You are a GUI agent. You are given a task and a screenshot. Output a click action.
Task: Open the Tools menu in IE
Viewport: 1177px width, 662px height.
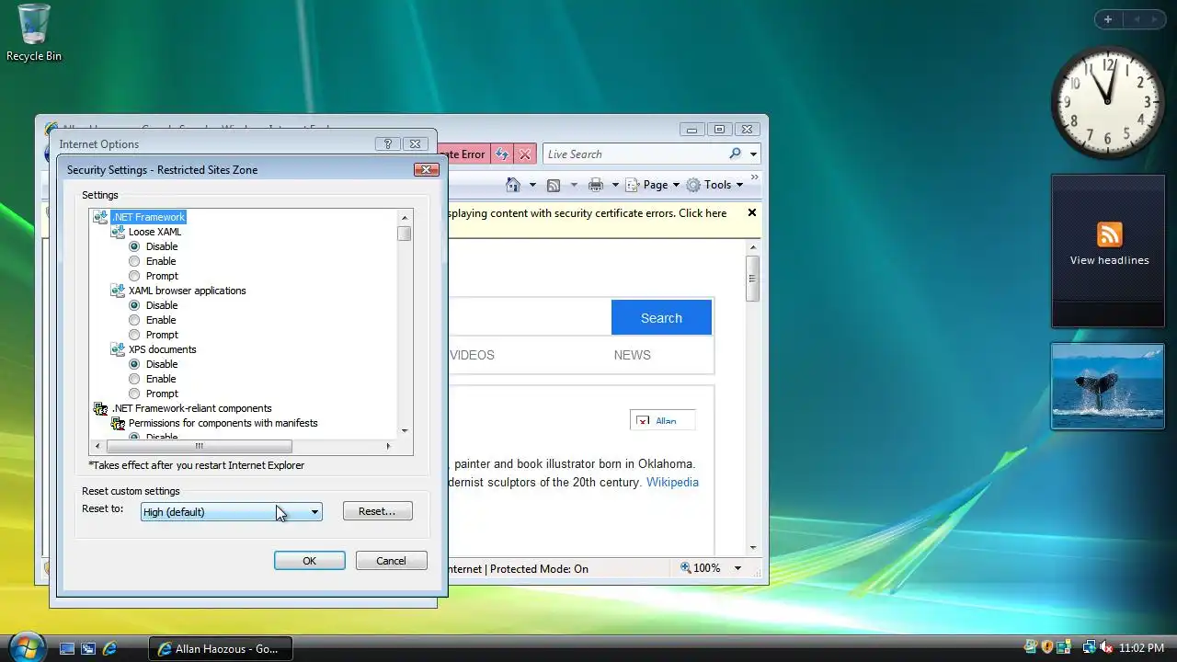click(x=714, y=185)
